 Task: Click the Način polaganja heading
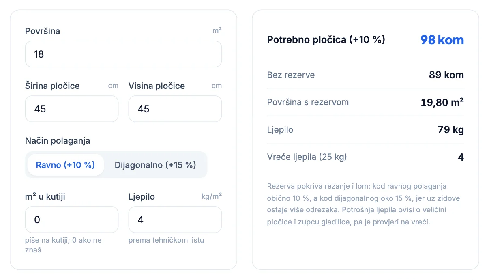tap(58, 141)
